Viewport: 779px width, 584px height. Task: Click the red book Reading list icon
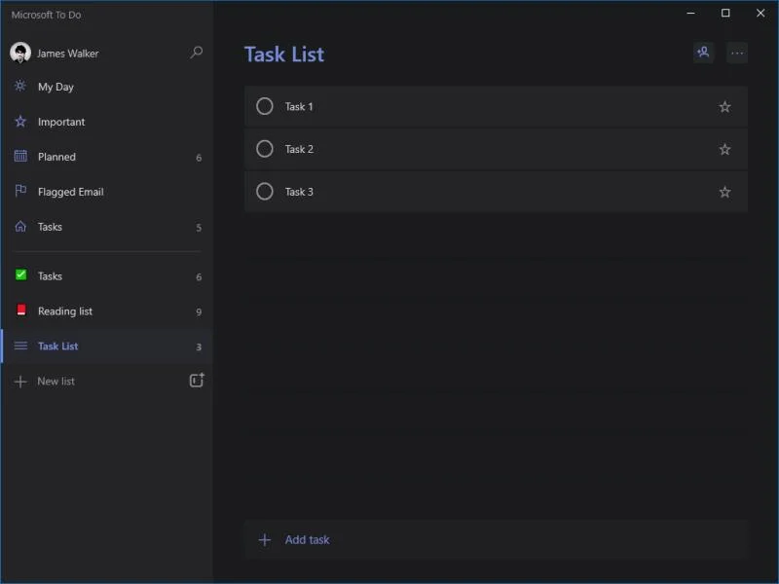pyautogui.click(x=20, y=310)
